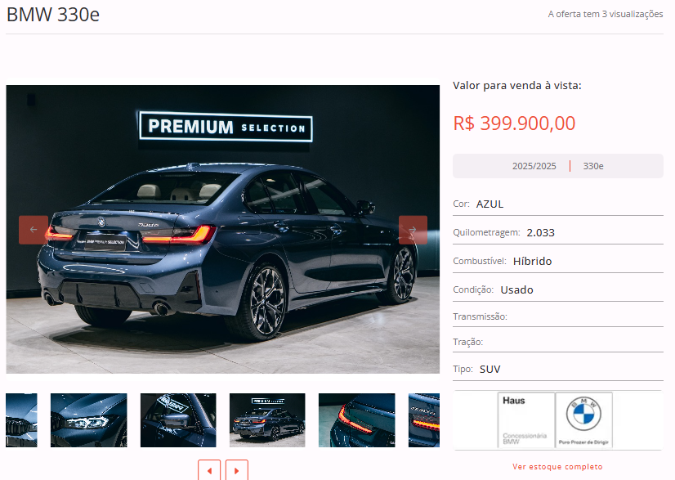This screenshot has width=675, height=480.
Task: Click the 330e version label
Action: [x=593, y=166]
